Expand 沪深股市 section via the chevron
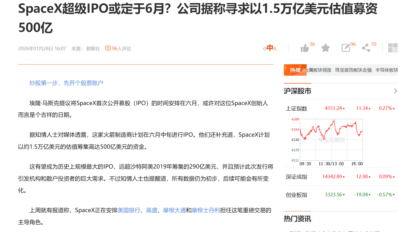 click(395, 91)
